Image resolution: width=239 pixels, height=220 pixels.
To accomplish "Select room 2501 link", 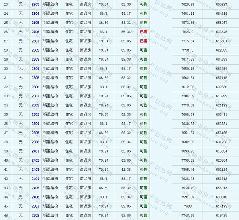I will (x=35, y=96).
